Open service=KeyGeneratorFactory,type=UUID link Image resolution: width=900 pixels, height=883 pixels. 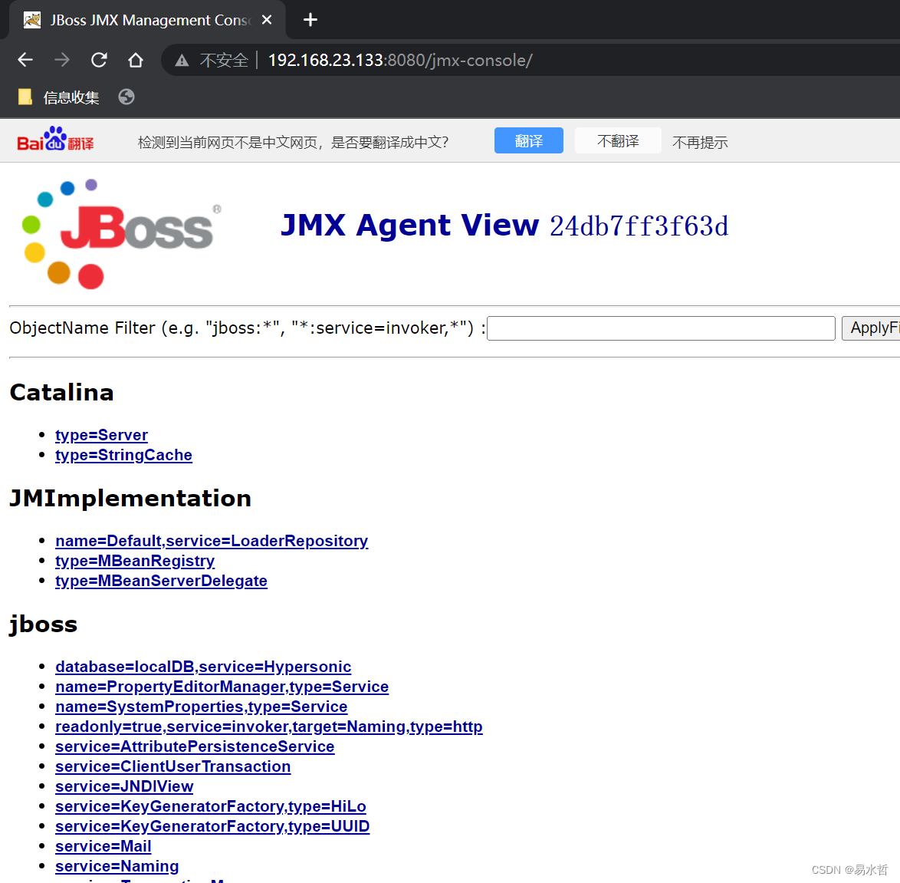click(x=212, y=826)
